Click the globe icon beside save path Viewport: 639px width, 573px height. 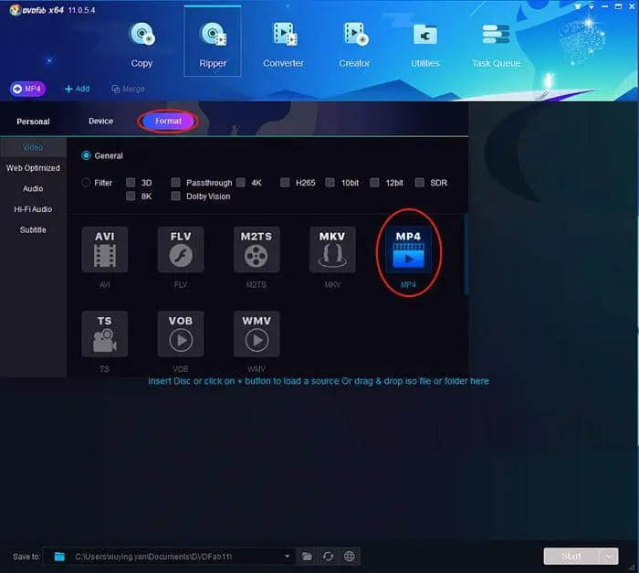click(x=350, y=557)
